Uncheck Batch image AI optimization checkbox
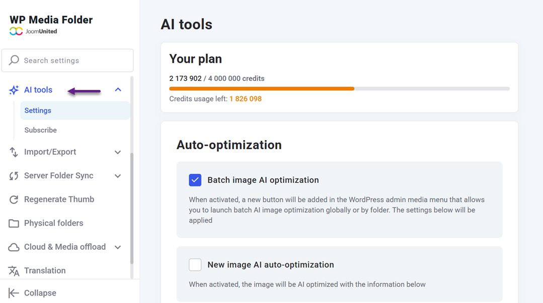This screenshot has width=543, height=303. 195,180
